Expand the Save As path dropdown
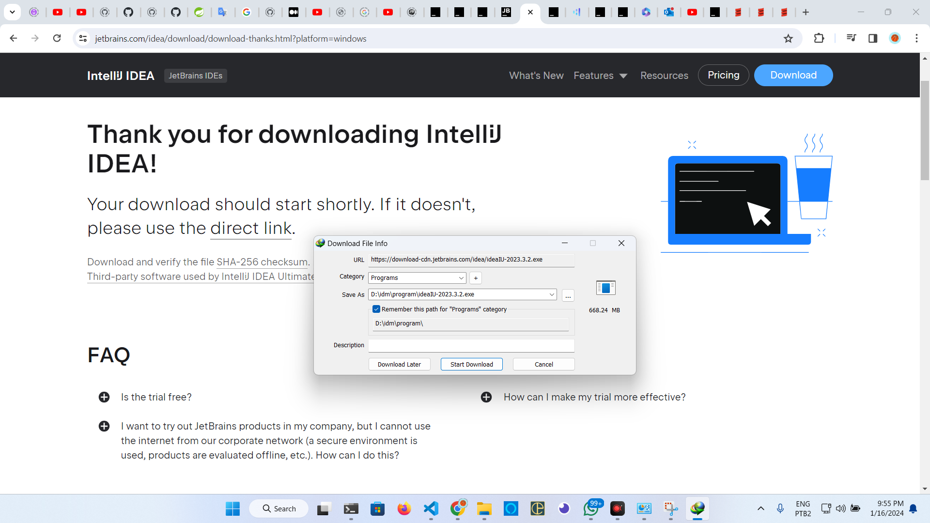 coord(551,294)
